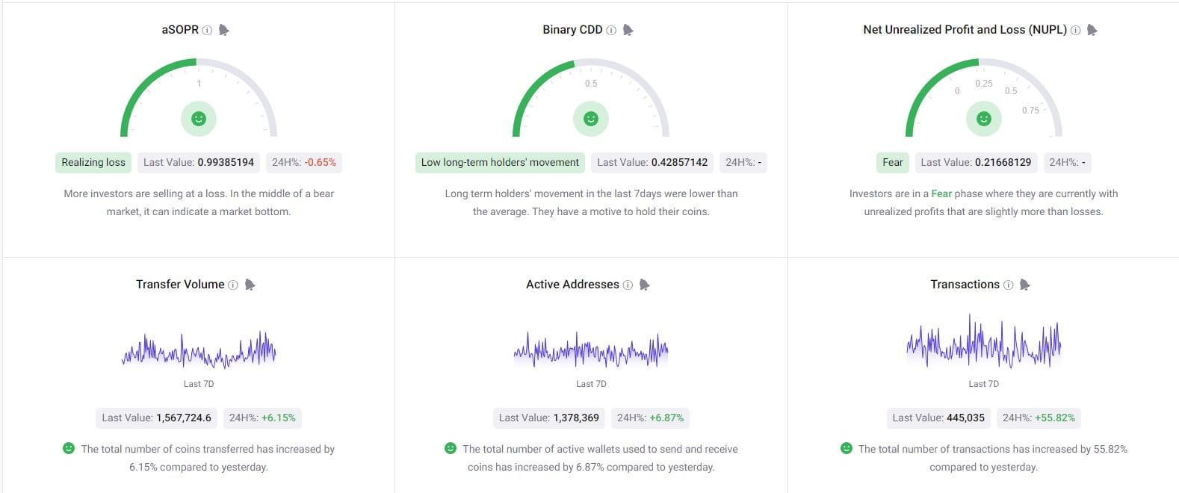Set an alert on Active Addresses
1179x493 pixels.
click(x=646, y=285)
